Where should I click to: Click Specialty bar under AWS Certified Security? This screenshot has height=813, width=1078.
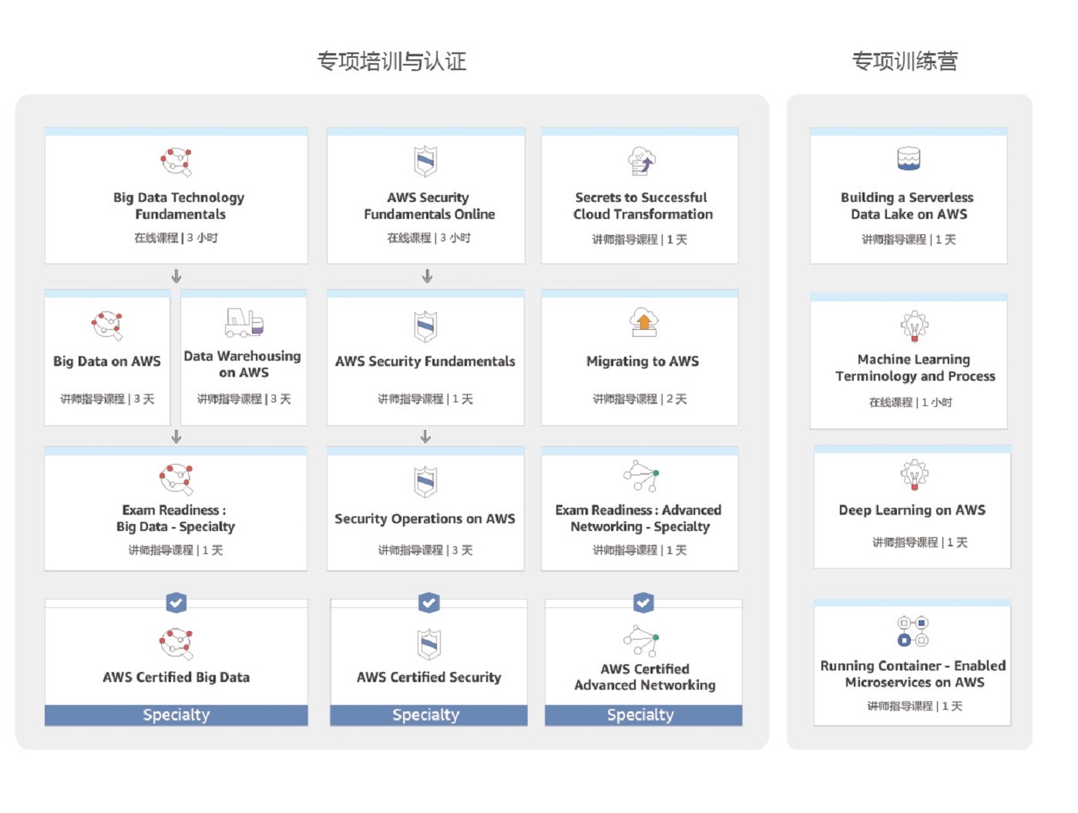click(x=429, y=715)
